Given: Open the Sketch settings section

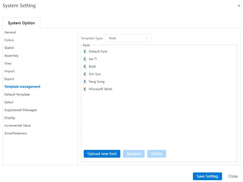Looking at the screenshot, I should (9, 48).
